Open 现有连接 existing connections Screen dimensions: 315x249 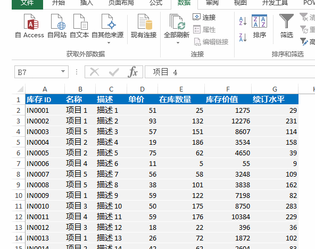point(144,26)
